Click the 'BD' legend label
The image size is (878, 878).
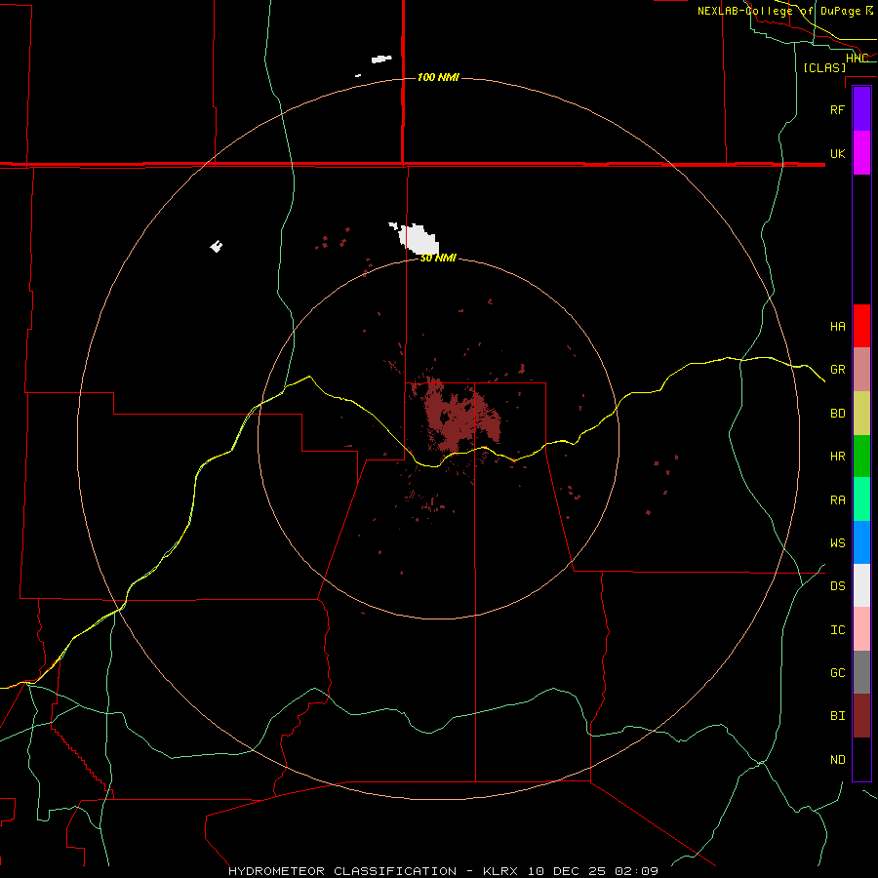pyautogui.click(x=837, y=414)
